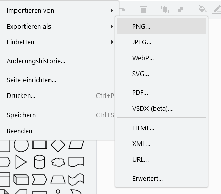Select VSDX (beta)... export option
Viewport: 221px width, 194px height.
(x=161, y=108)
